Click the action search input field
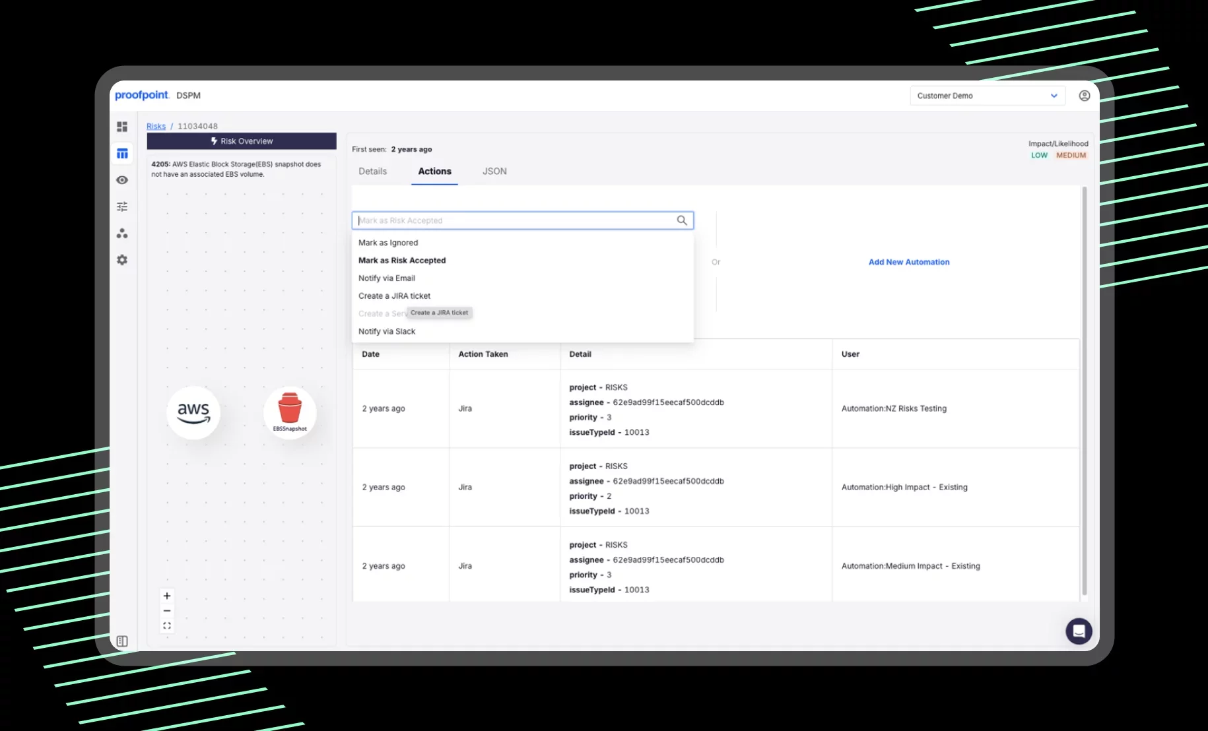 point(515,220)
